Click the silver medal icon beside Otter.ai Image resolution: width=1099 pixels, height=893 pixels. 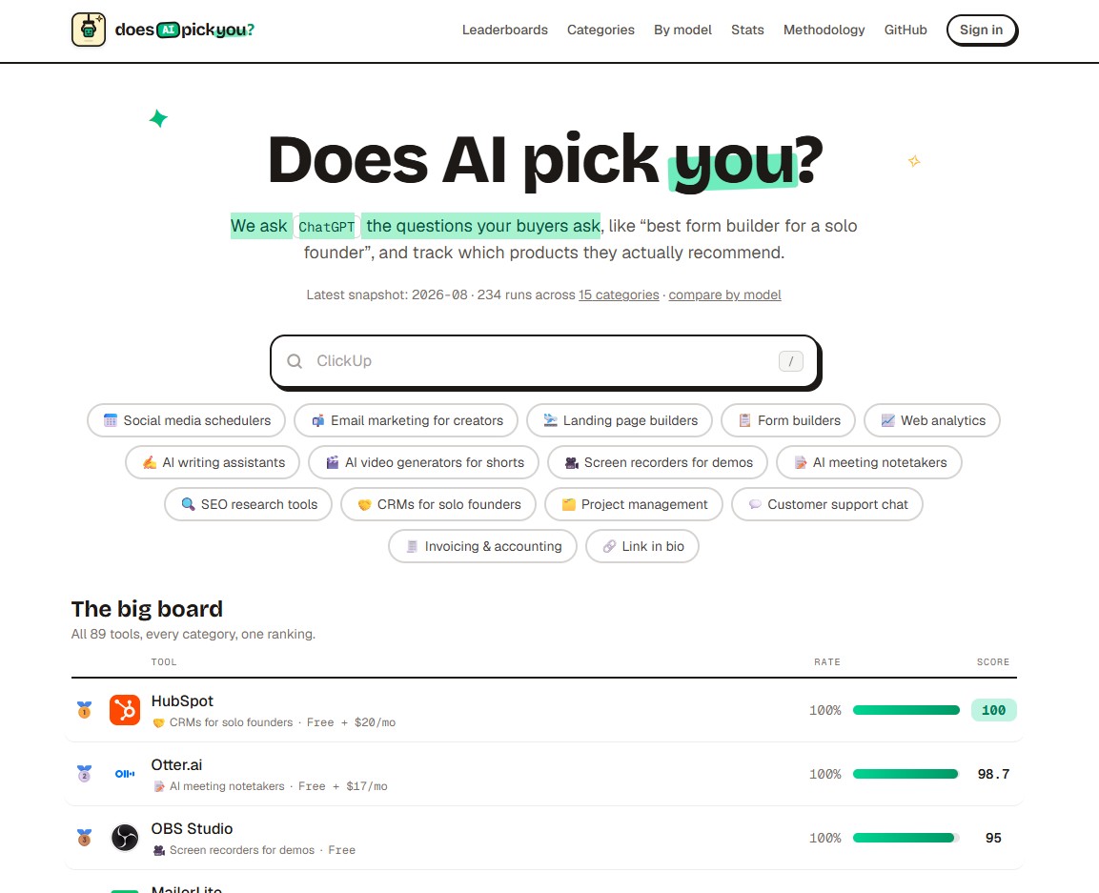84,774
